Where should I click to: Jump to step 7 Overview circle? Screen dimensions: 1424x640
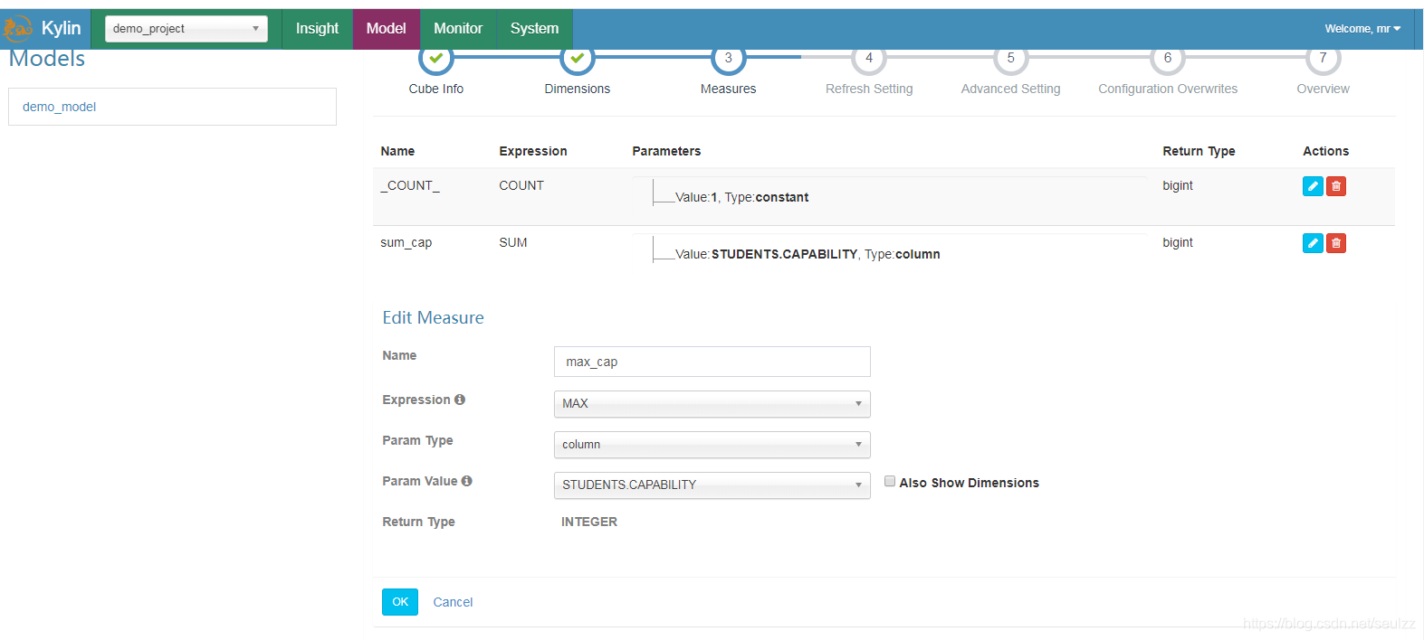pyautogui.click(x=1324, y=58)
